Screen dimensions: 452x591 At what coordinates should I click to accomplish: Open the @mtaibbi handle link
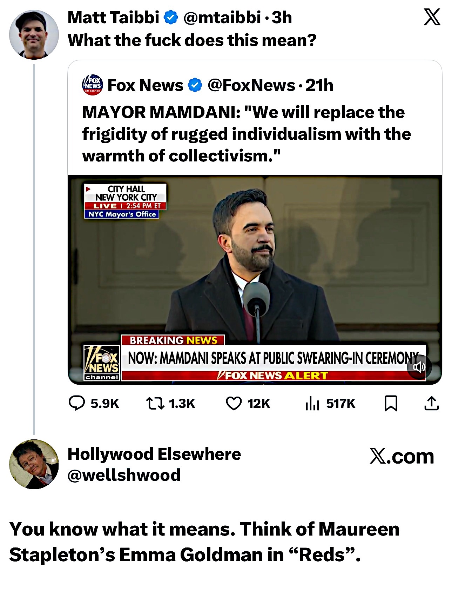222,18
